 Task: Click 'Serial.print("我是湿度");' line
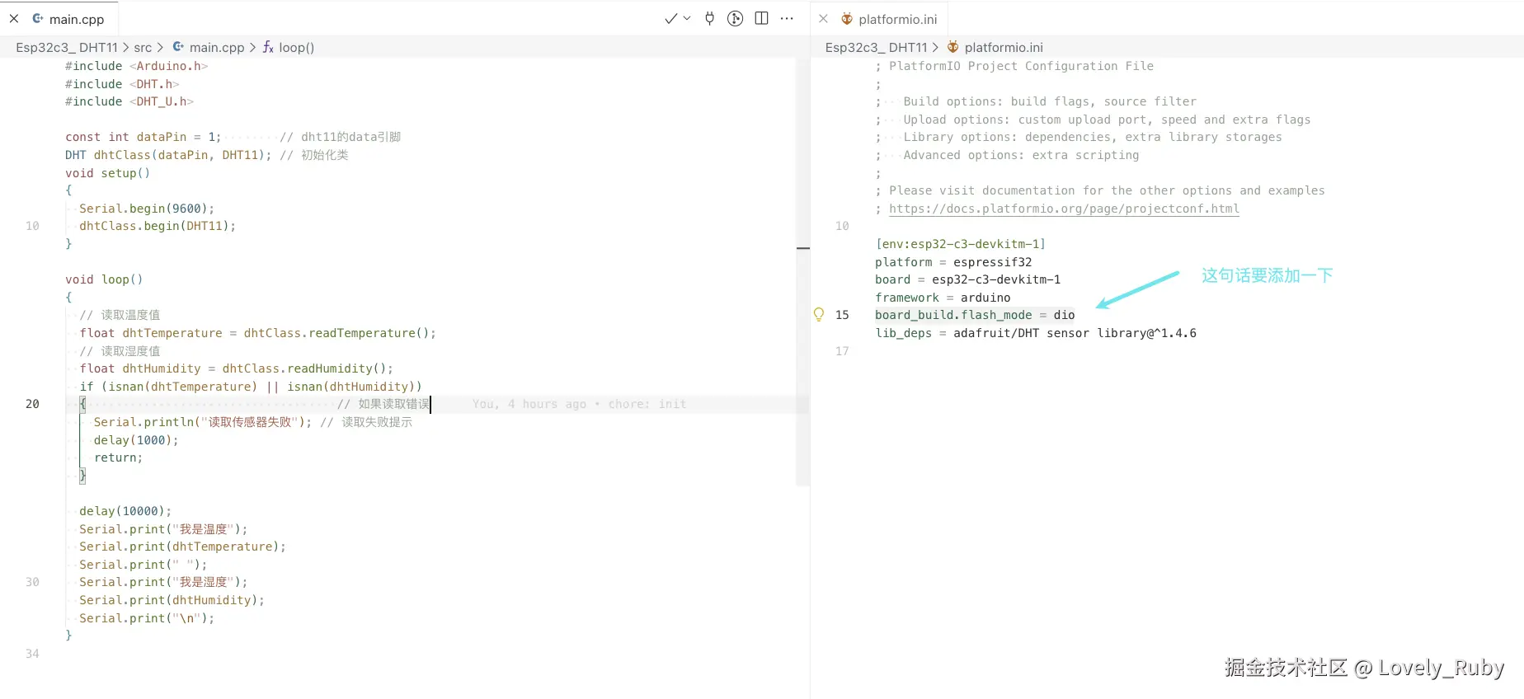pyautogui.click(x=163, y=582)
